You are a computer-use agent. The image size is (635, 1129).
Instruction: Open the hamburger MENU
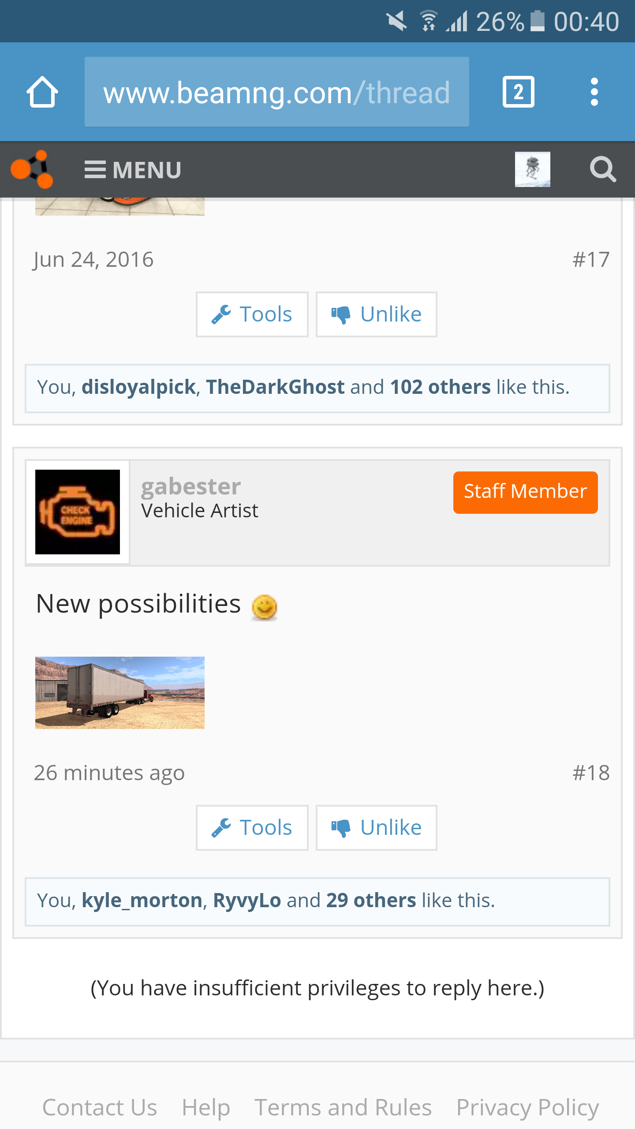(133, 170)
